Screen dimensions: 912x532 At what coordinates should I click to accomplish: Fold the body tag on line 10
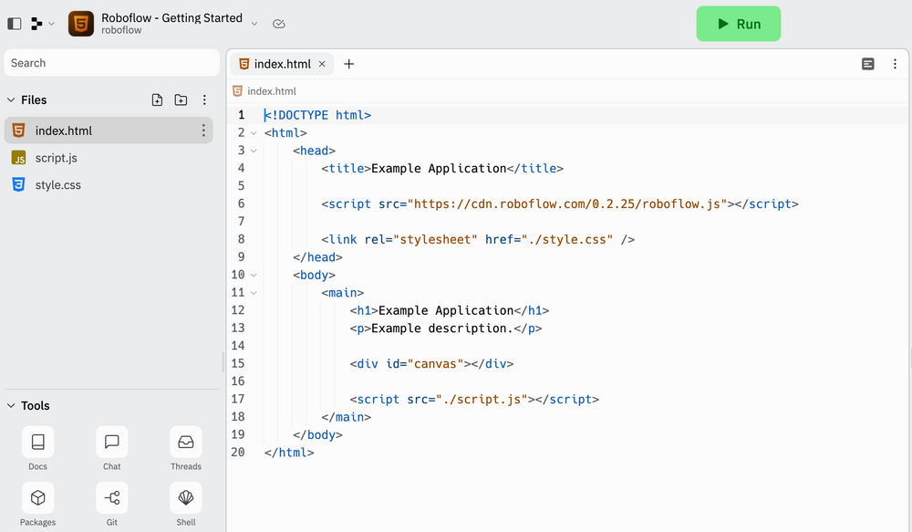[x=254, y=276]
